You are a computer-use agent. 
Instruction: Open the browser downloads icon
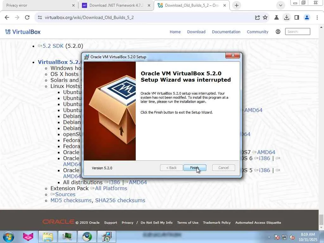(287, 18)
